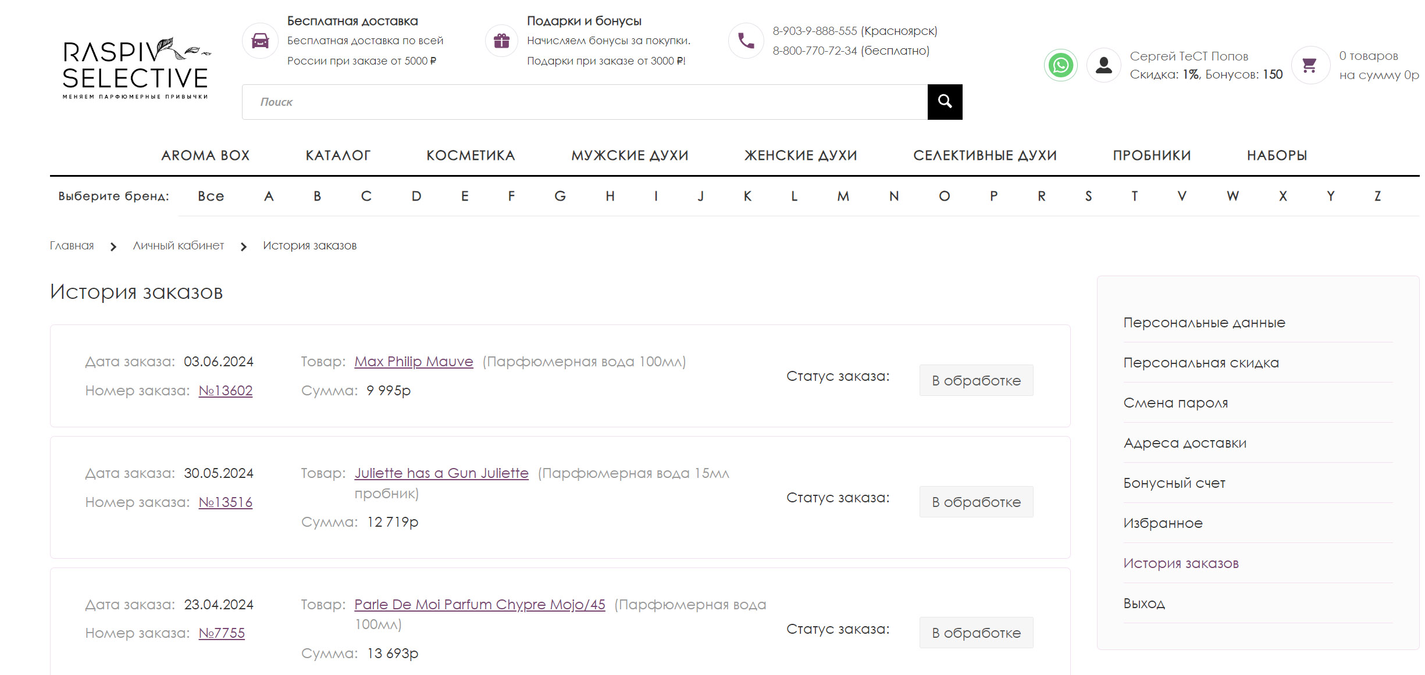
Task: Filter brands by letter C
Action: (366, 197)
